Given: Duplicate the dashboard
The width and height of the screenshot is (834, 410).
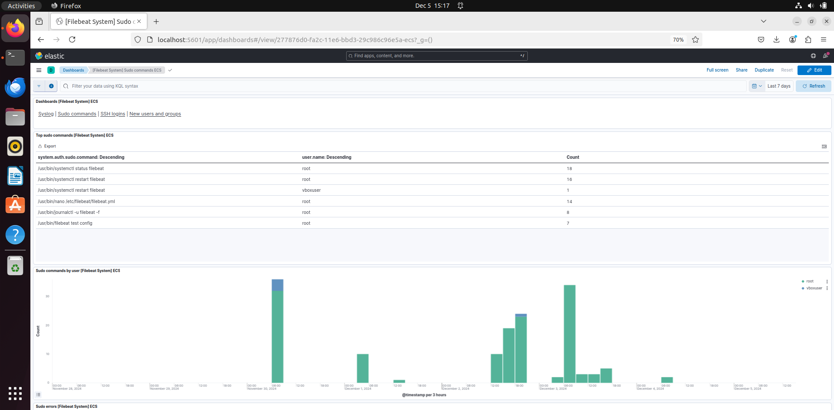Looking at the screenshot, I should [764, 70].
